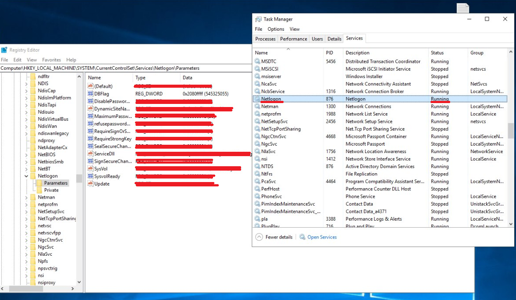Select the NetTcpPortSharing service name

click(281, 129)
